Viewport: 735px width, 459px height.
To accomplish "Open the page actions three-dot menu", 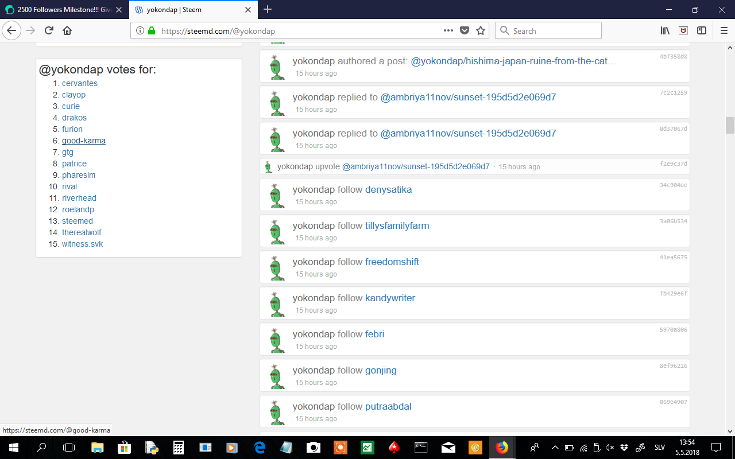I will 448,31.
